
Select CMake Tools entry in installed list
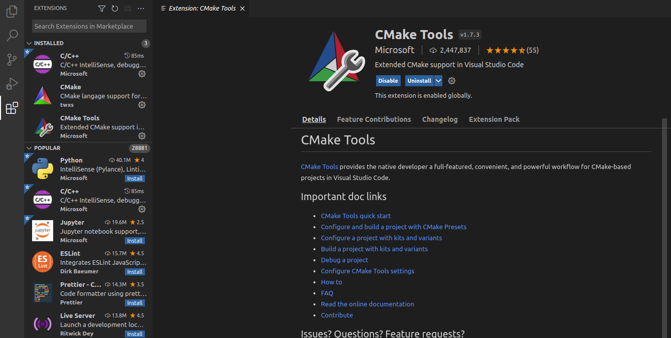click(x=88, y=127)
